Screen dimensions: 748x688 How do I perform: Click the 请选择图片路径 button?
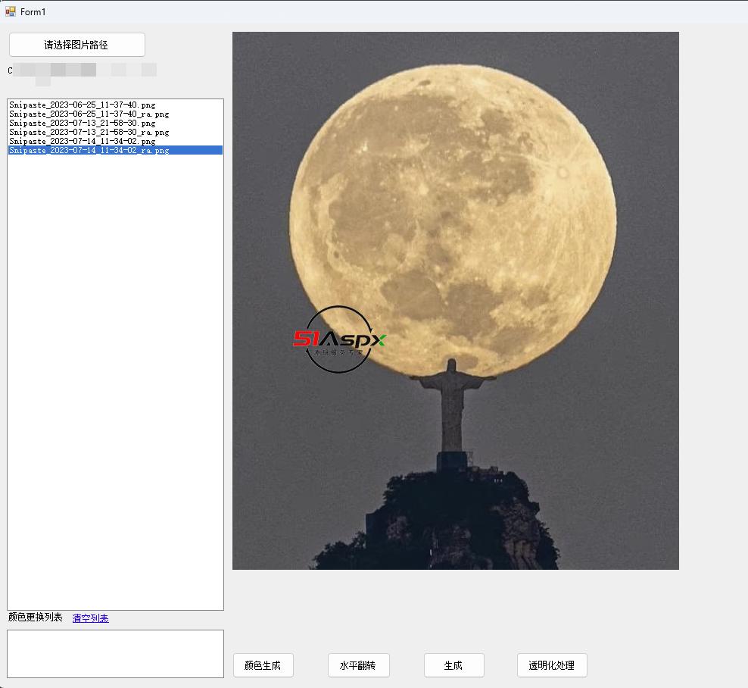pyautogui.click(x=76, y=45)
